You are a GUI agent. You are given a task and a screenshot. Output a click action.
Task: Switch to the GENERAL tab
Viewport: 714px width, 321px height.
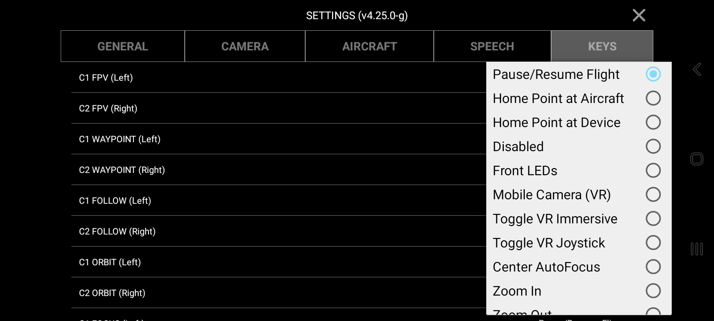[123, 46]
